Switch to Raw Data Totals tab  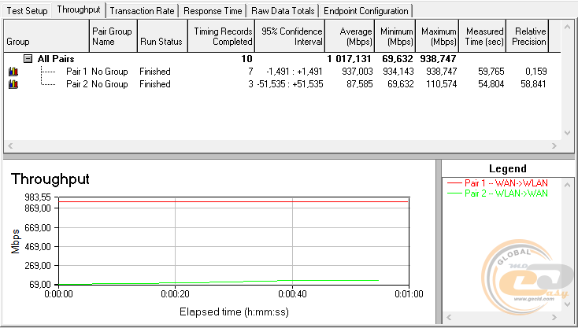tap(283, 11)
